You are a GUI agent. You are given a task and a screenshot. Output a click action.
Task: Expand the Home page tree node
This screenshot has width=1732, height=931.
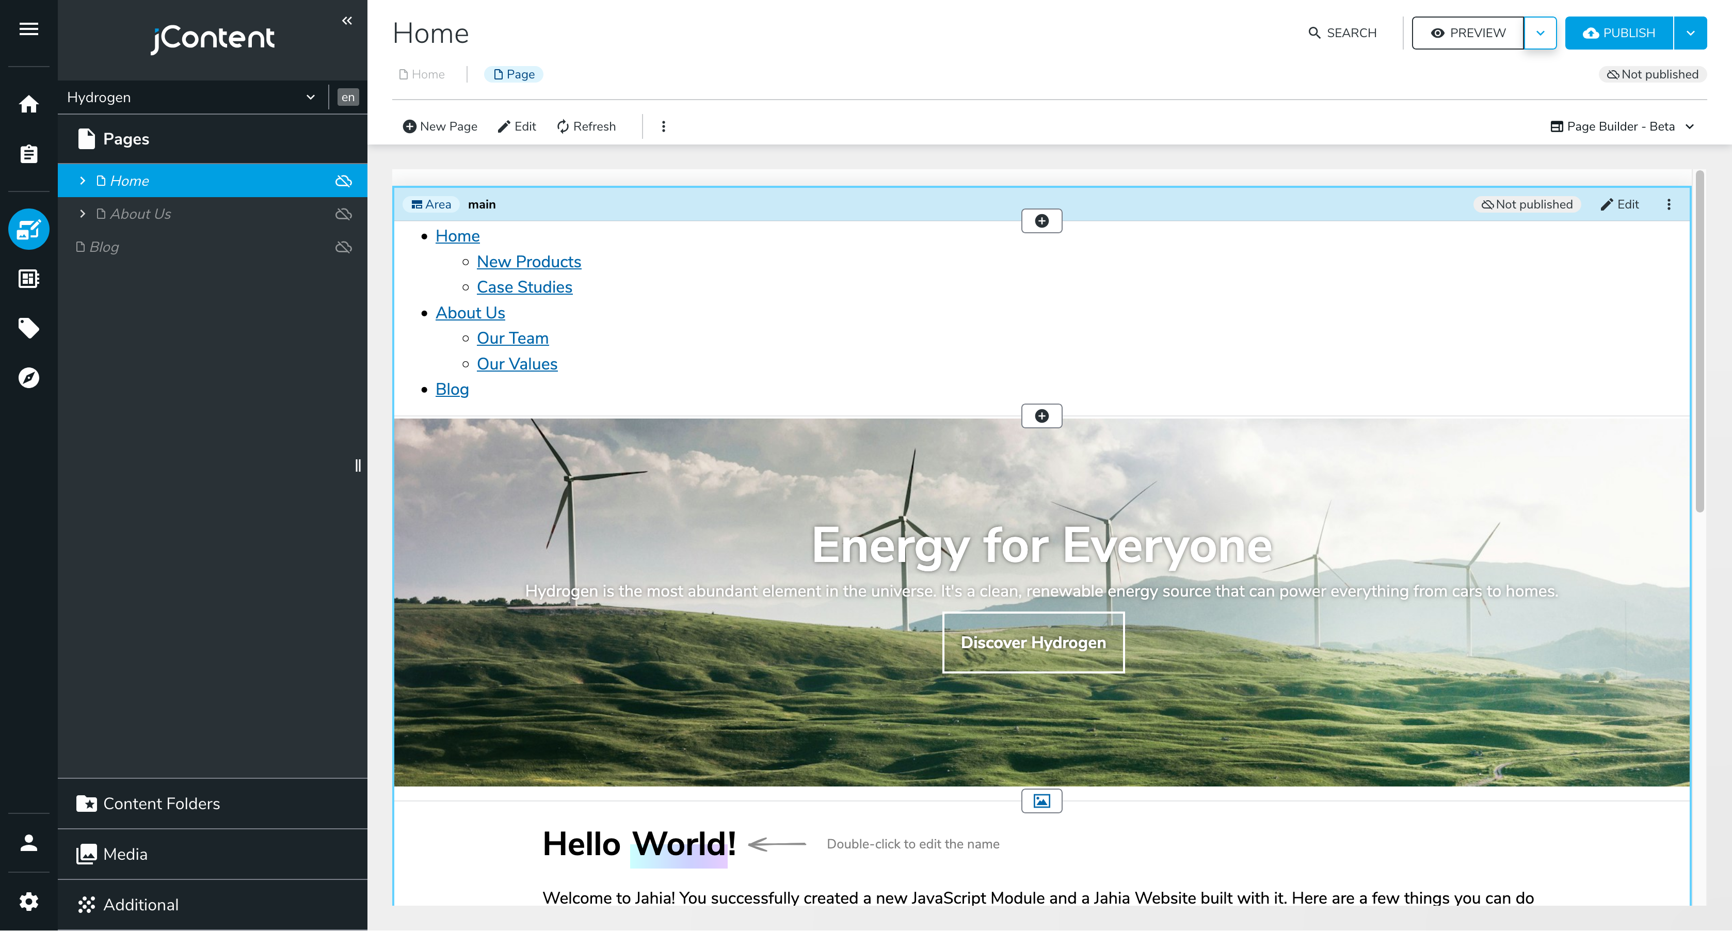coord(82,181)
